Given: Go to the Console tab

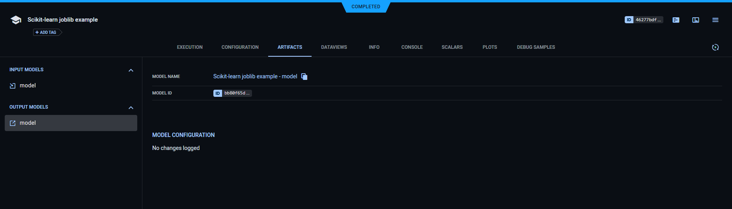Looking at the screenshot, I should [412, 47].
